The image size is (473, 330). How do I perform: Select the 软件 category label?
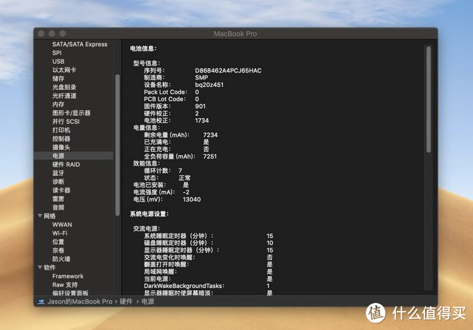pyautogui.click(x=49, y=268)
